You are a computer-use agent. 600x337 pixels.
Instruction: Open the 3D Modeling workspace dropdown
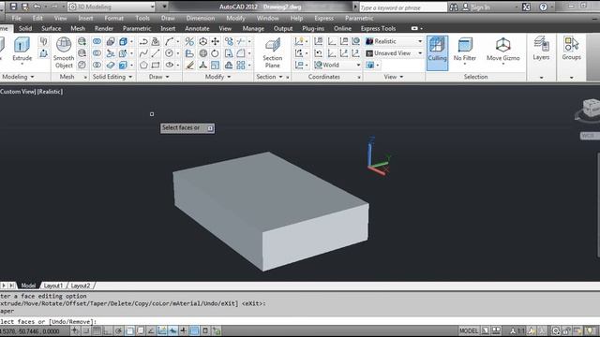(x=112, y=7)
